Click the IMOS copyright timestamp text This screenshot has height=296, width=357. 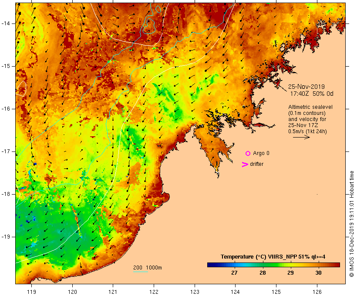point(351,224)
